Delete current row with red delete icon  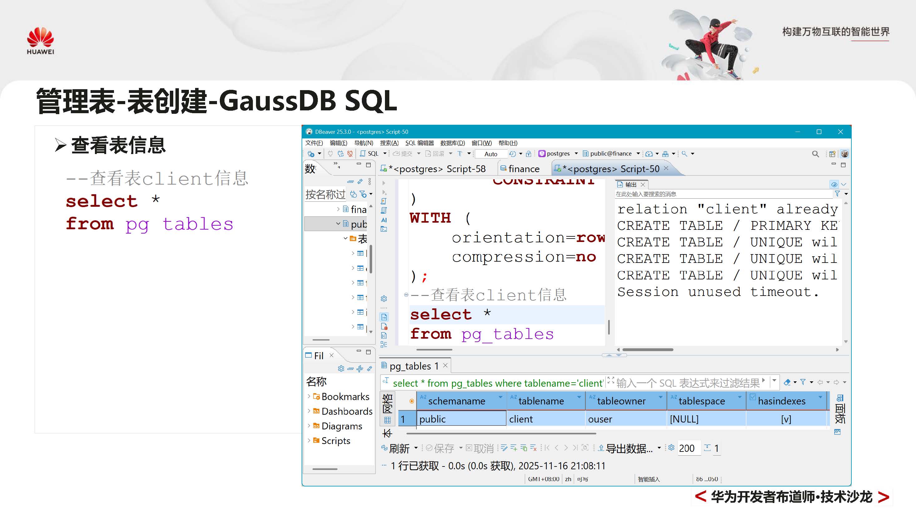(533, 448)
